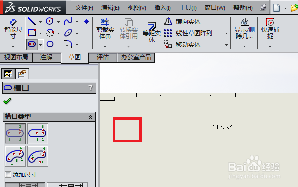
Task: Select the Straight Slot tool
Action: 32,44
